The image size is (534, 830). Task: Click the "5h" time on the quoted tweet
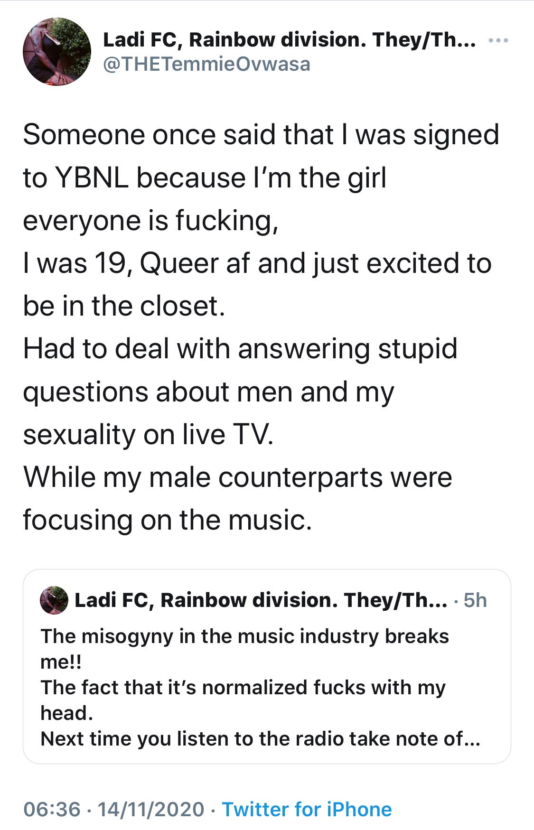click(x=475, y=600)
